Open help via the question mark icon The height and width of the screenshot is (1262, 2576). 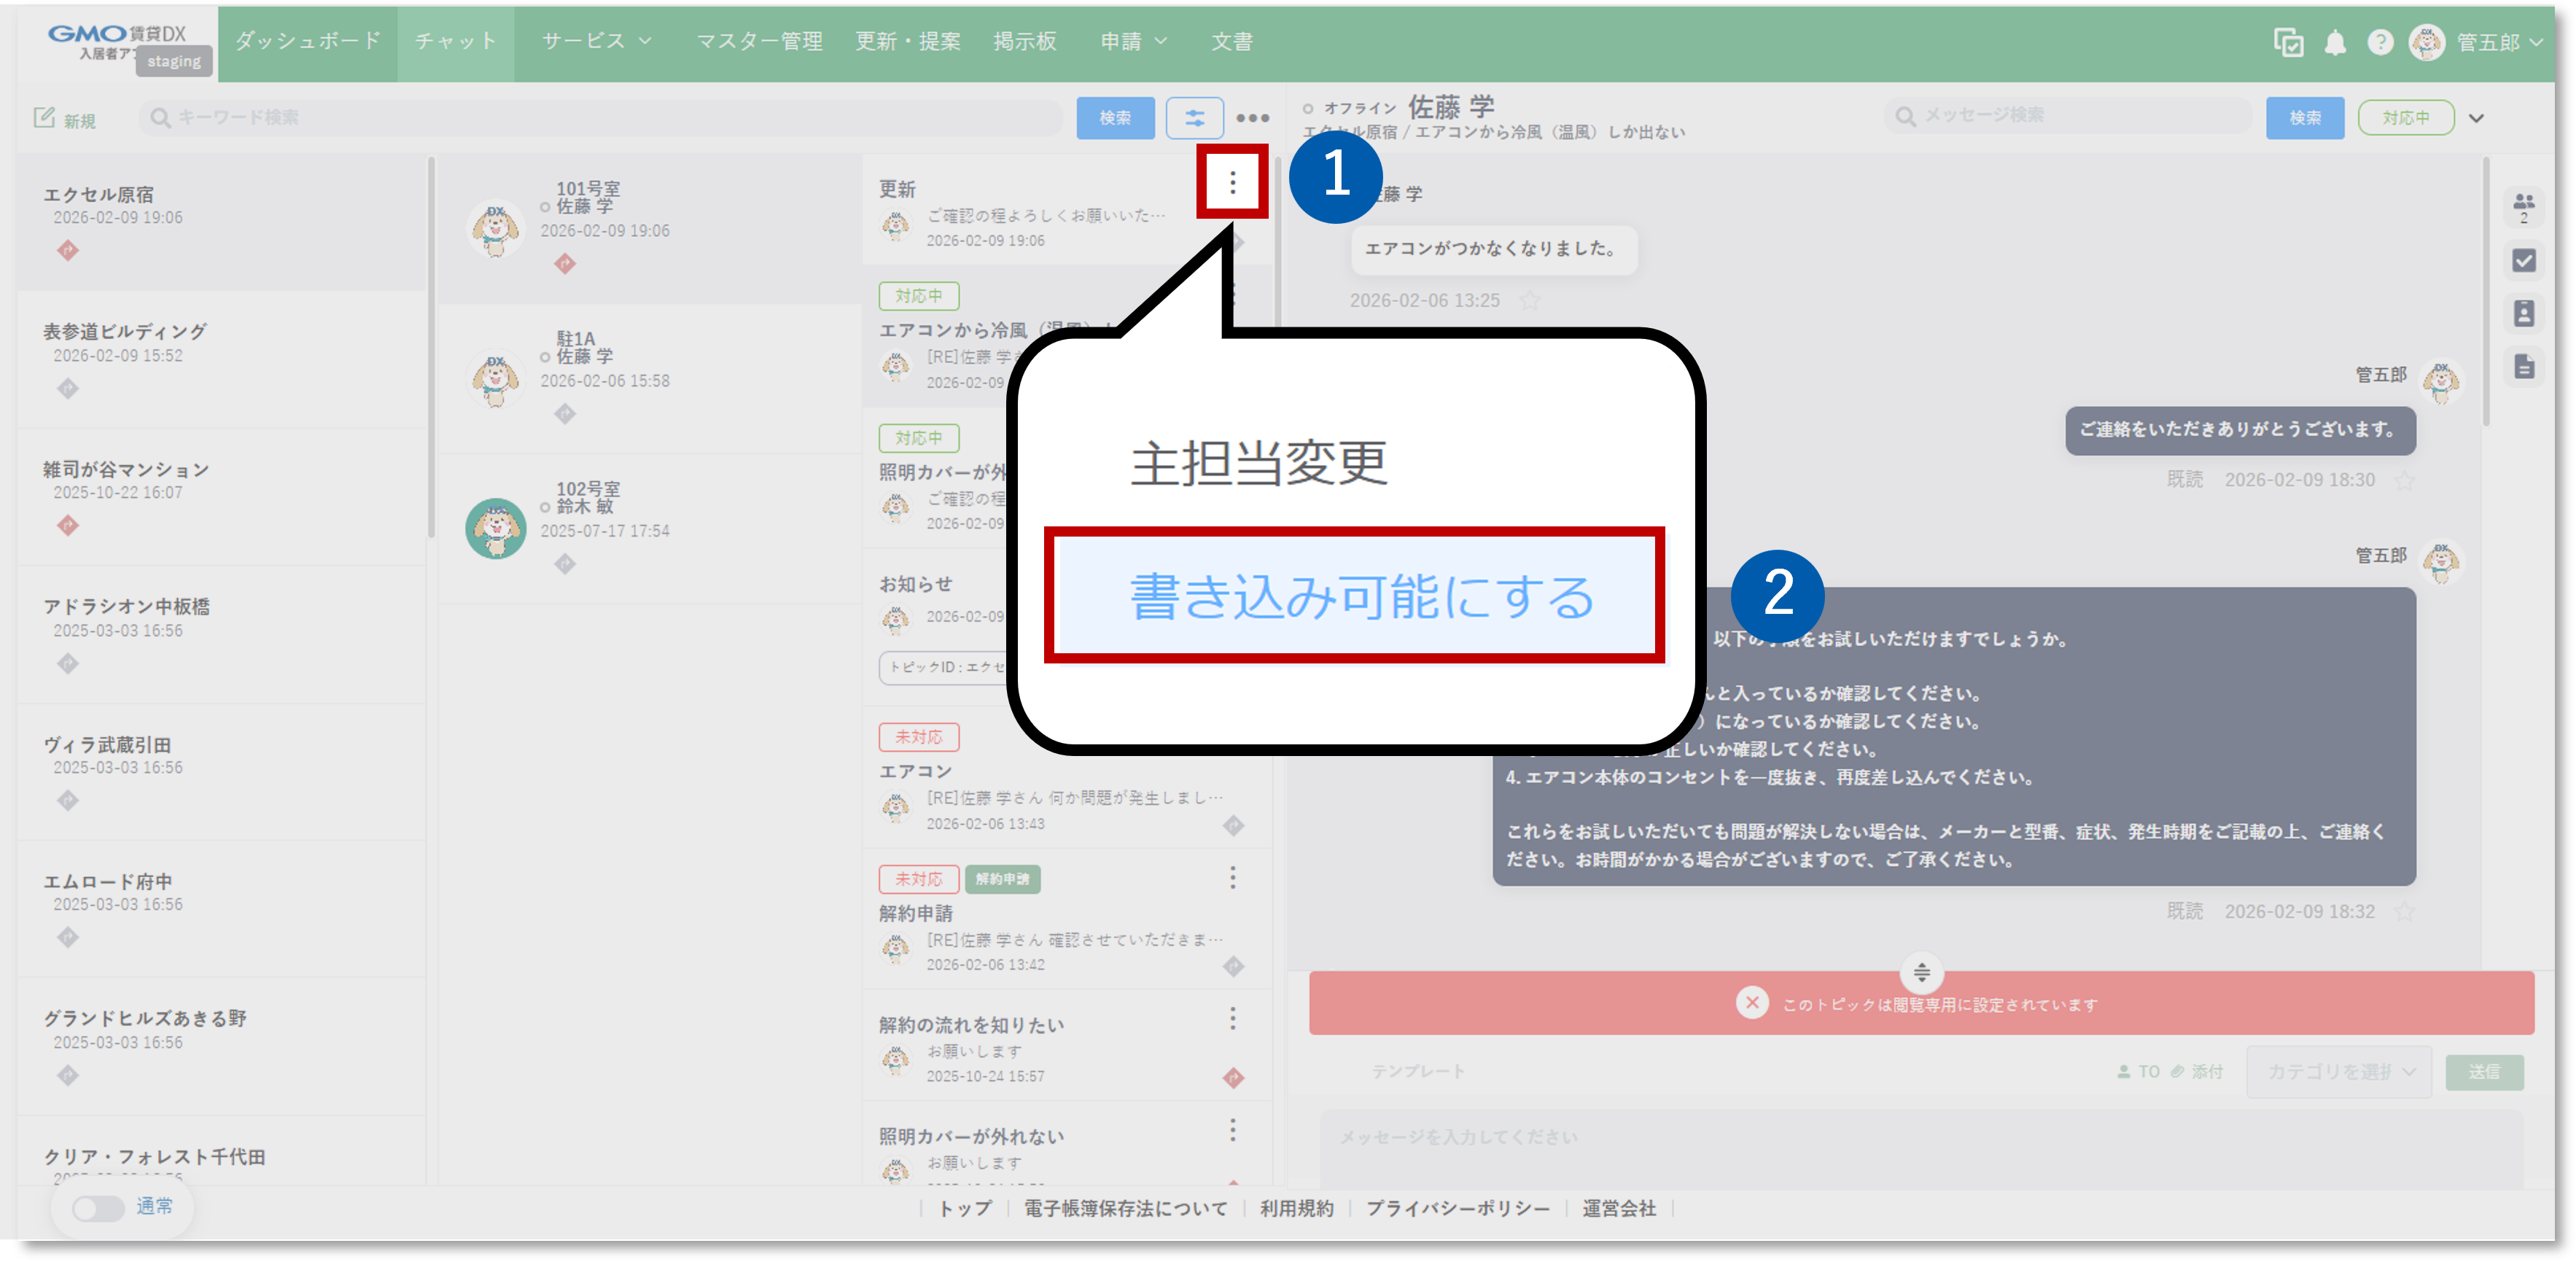click(x=2380, y=42)
